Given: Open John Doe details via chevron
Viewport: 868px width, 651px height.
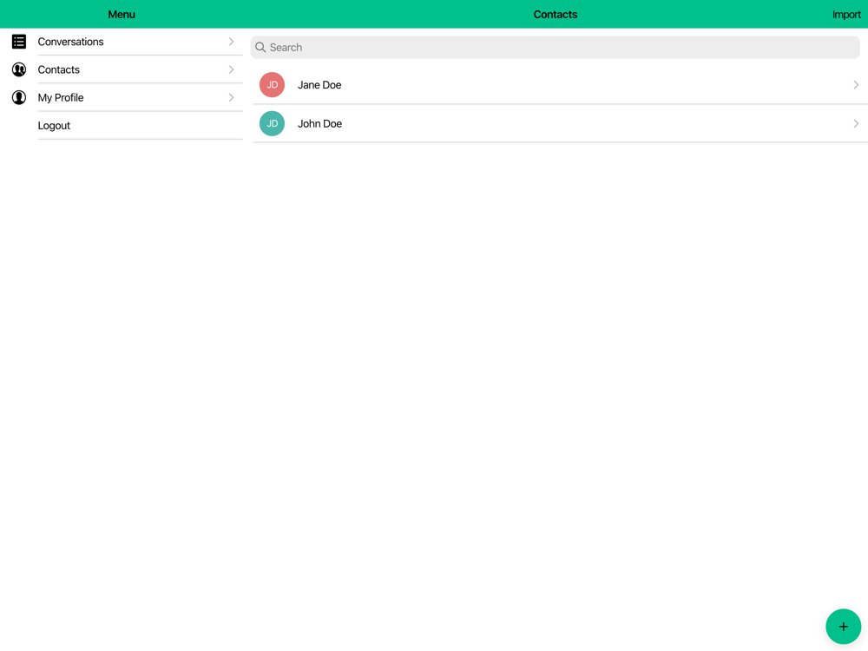Looking at the screenshot, I should 856,123.
